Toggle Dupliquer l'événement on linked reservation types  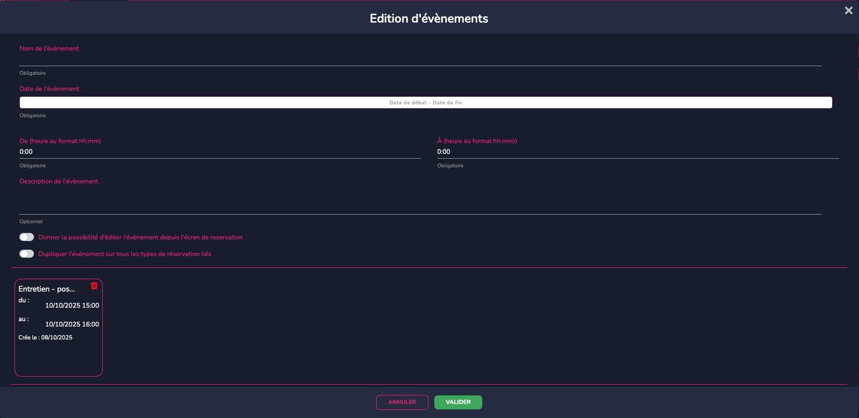pyautogui.click(x=26, y=254)
